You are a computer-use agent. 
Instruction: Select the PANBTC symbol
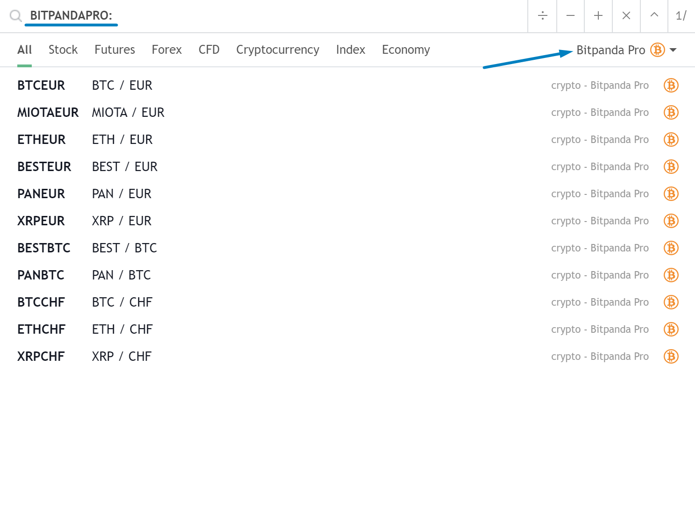41,275
